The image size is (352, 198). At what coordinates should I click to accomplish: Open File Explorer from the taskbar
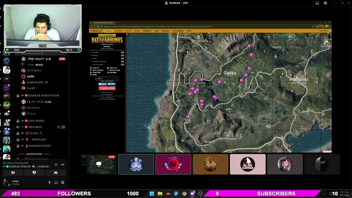point(160,194)
